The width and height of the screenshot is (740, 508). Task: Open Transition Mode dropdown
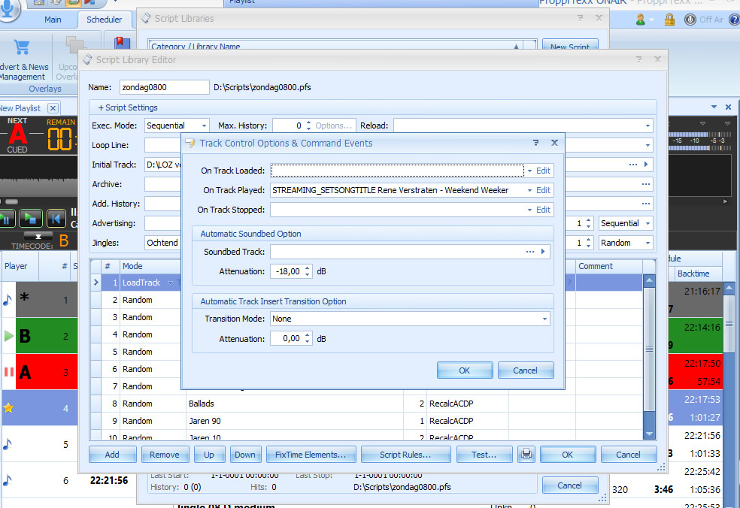click(x=544, y=319)
